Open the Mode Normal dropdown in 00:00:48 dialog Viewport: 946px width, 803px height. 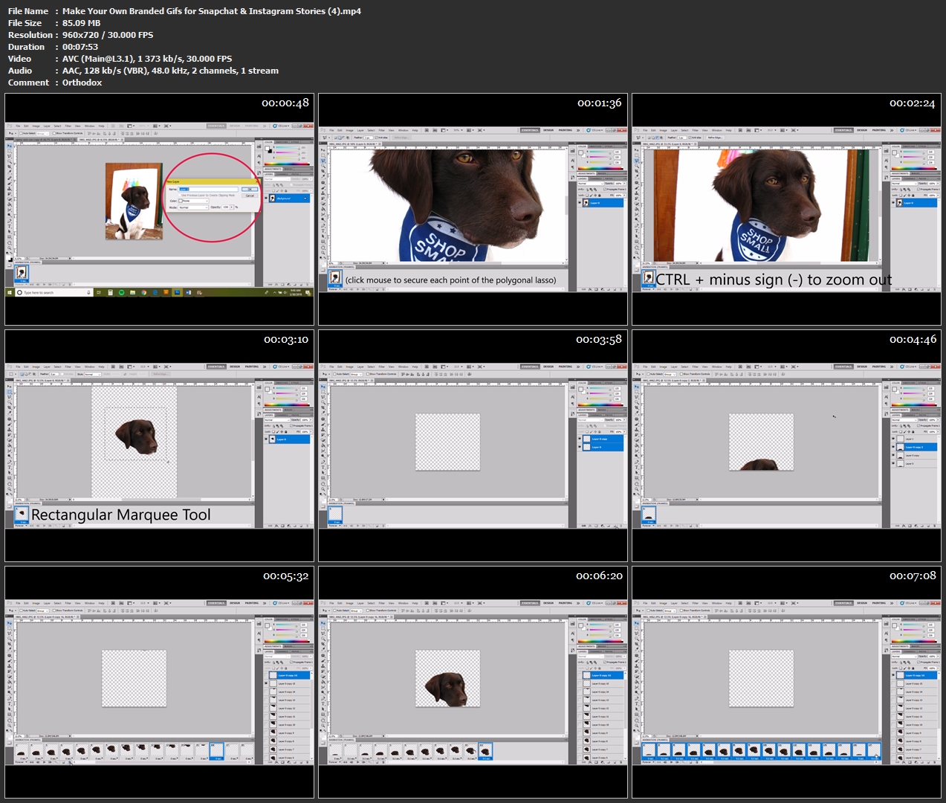click(193, 207)
